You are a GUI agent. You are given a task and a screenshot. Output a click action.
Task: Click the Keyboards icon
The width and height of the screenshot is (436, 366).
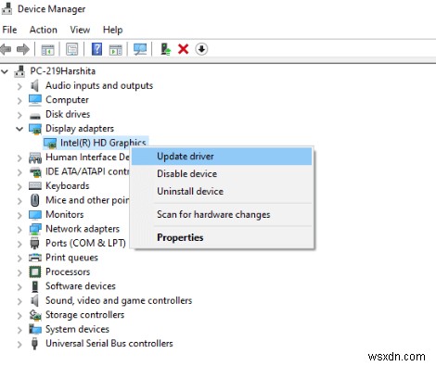point(35,185)
